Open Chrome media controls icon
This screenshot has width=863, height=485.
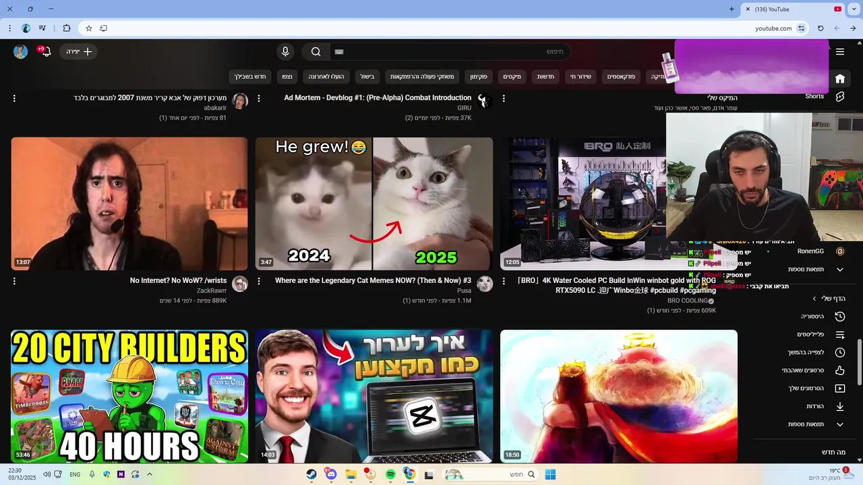[x=42, y=28]
